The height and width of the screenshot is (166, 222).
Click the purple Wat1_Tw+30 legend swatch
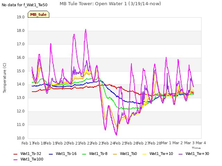(180, 154)
